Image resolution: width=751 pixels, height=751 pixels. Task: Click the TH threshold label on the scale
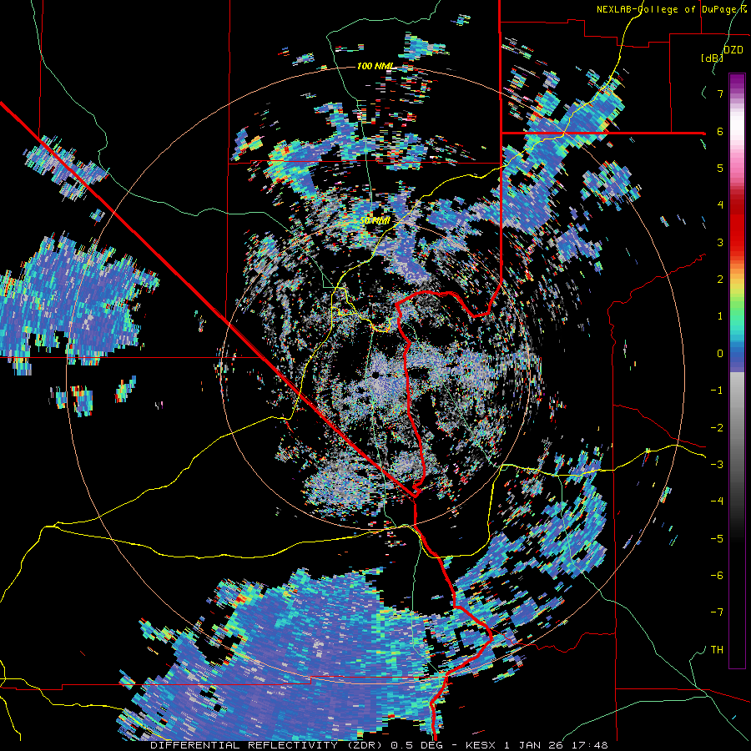717,649
